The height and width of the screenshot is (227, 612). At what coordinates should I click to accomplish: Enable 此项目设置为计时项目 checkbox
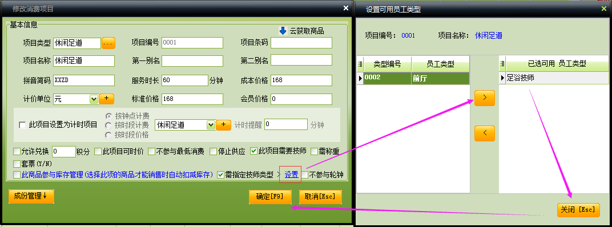pos(22,125)
